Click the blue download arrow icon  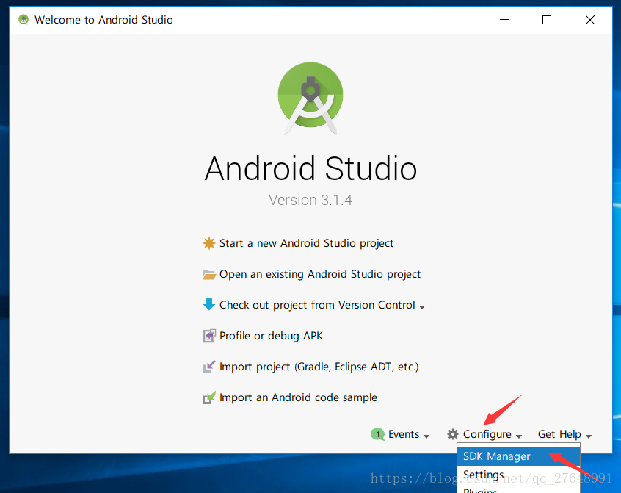tap(208, 304)
